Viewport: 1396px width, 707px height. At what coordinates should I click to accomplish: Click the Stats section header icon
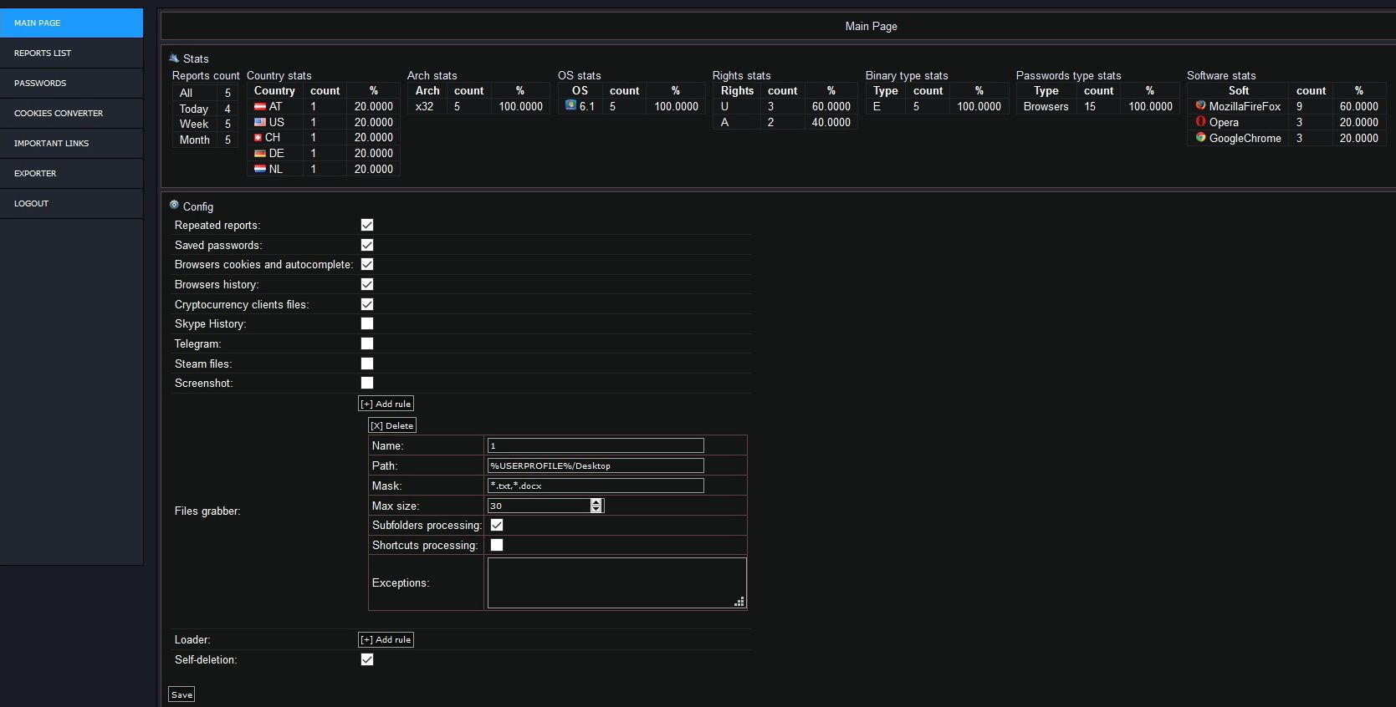click(x=174, y=58)
